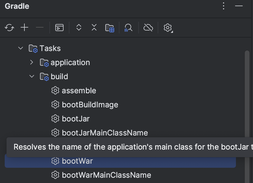Click the gear icon beside bootBuildImage

tap(55, 105)
